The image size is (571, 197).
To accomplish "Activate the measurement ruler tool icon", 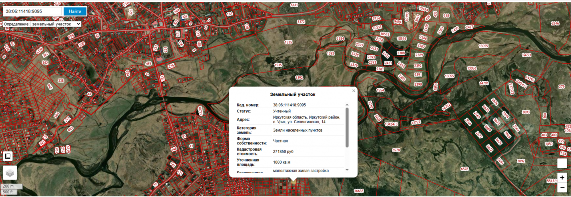I will click(8, 156).
